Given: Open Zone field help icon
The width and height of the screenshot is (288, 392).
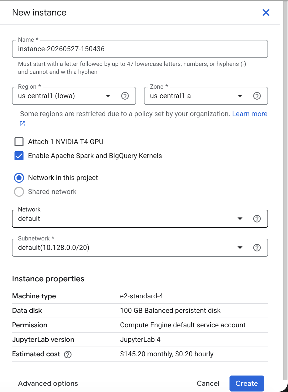Looking at the screenshot, I should 257,96.
